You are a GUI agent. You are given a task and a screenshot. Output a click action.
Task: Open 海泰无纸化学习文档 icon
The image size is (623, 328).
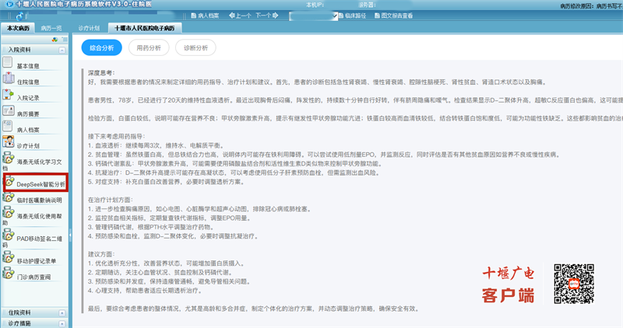click(x=9, y=158)
